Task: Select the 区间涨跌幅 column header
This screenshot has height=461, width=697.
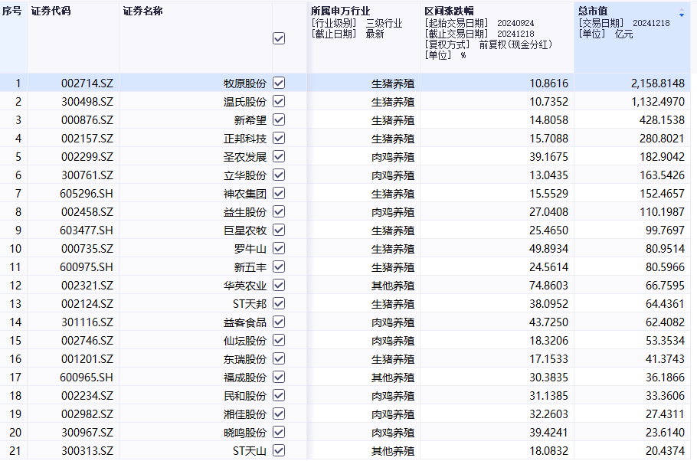Action: pyautogui.click(x=449, y=11)
